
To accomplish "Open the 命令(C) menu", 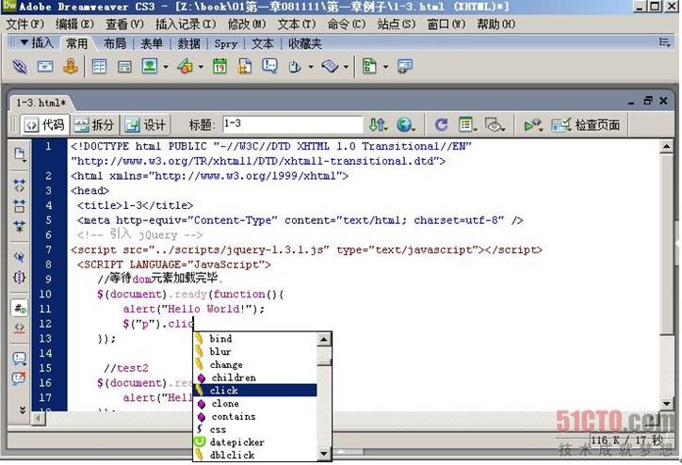I will click(347, 24).
